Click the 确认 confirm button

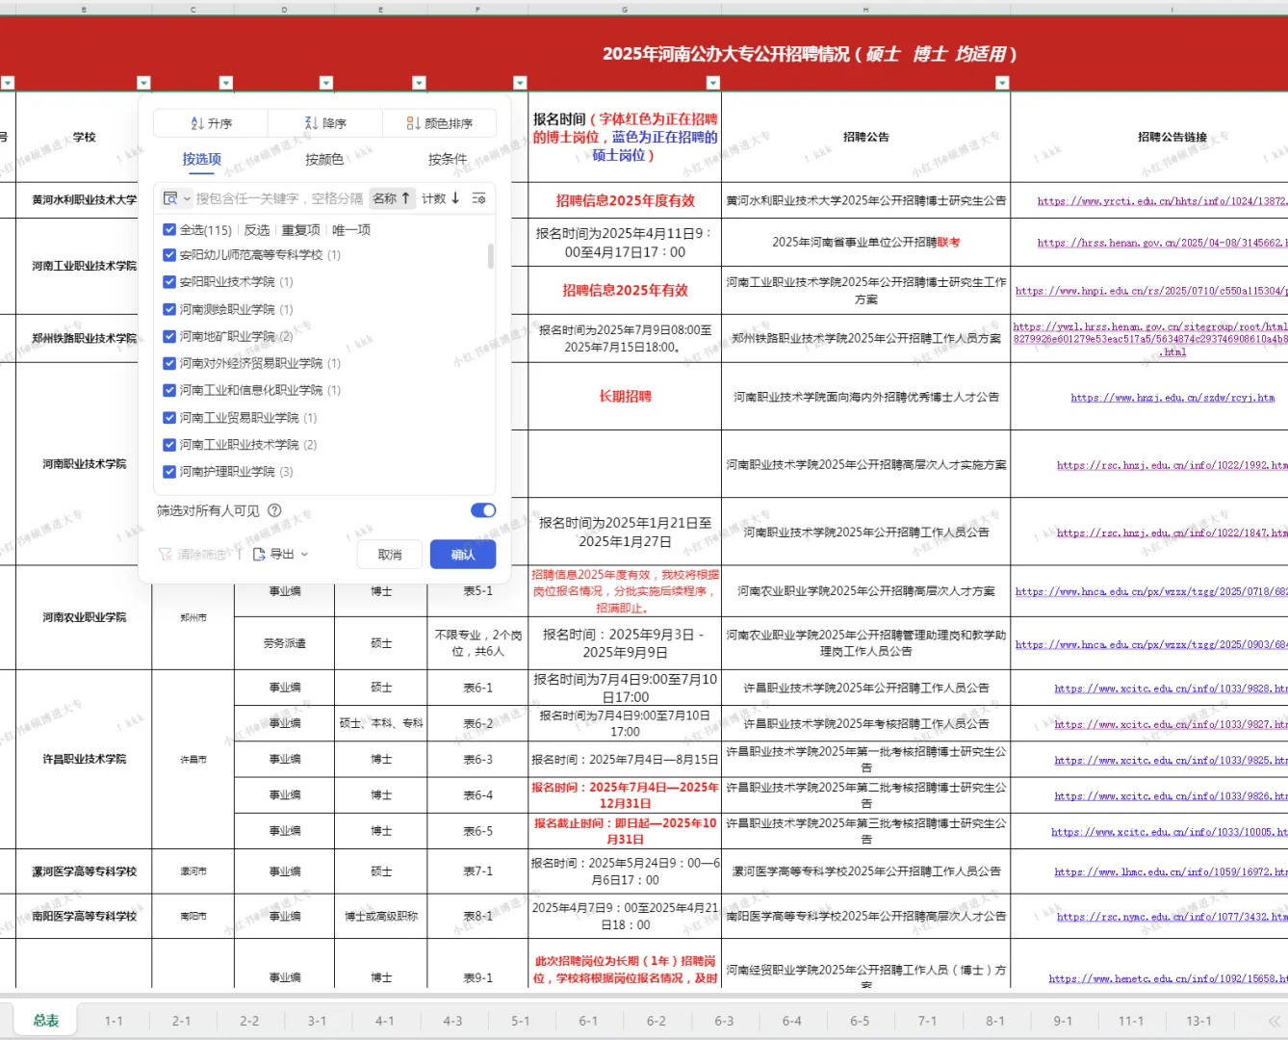coord(463,554)
